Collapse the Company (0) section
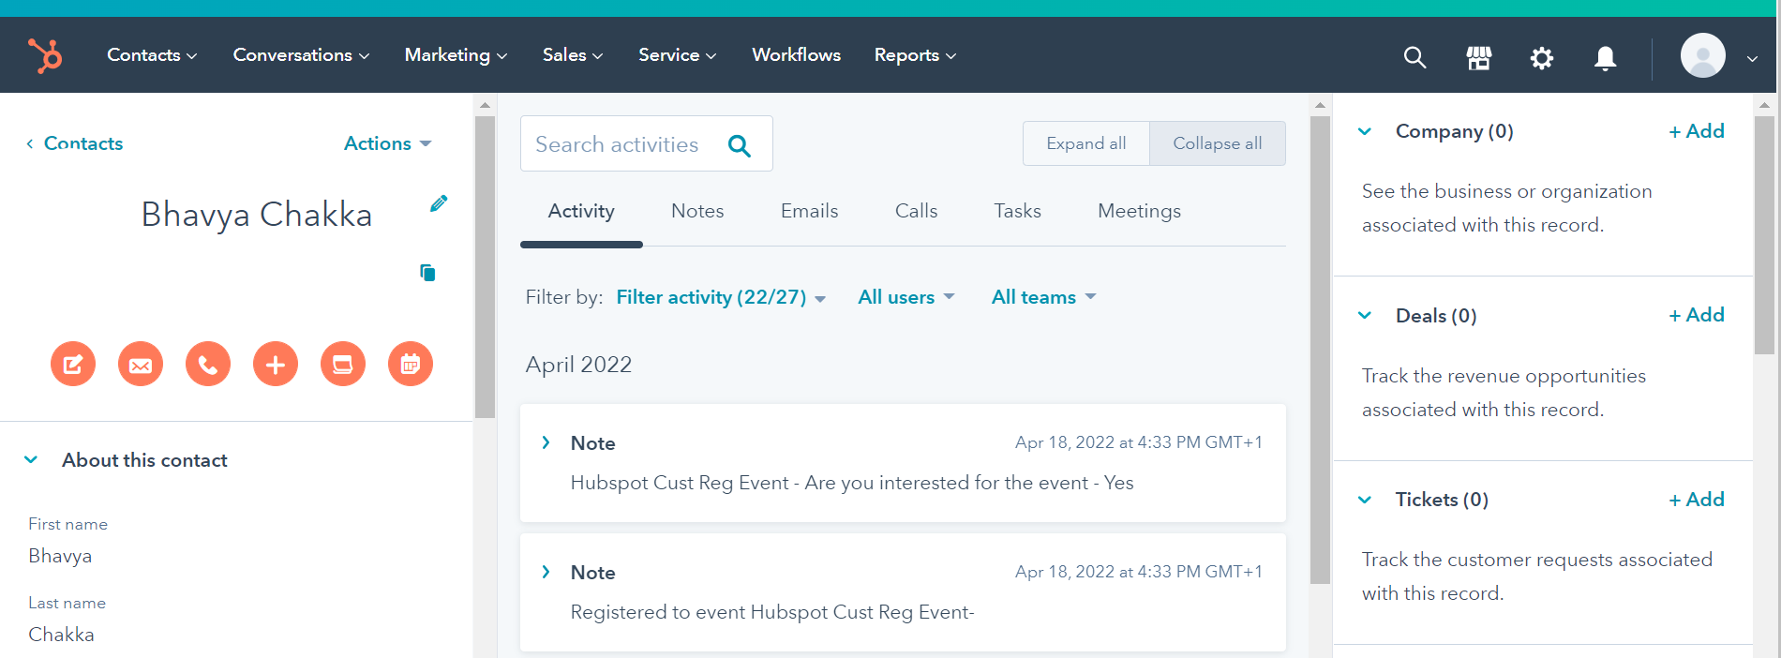The height and width of the screenshot is (658, 1781). tap(1365, 131)
